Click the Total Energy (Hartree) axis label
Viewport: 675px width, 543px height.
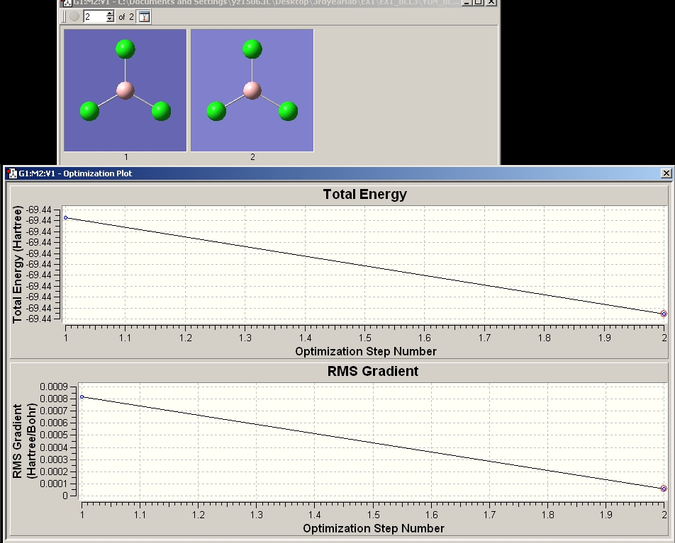point(17,264)
